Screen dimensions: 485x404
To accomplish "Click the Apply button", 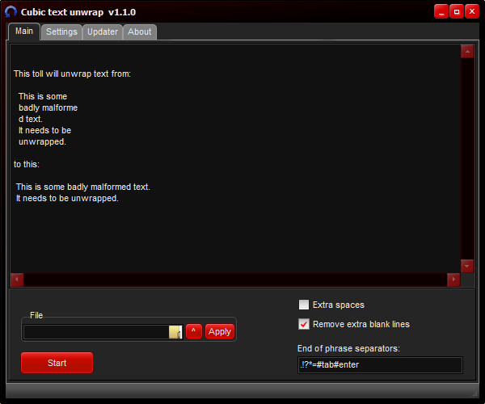I will click(x=220, y=331).
